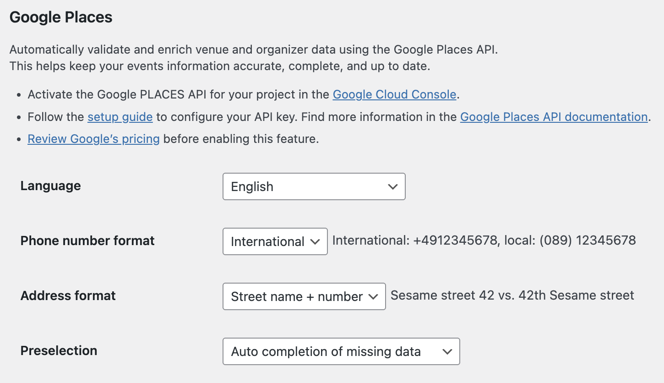The image size is (664, 383).
Task: Click the Google Places heading
Action: (x=61, y=17)
